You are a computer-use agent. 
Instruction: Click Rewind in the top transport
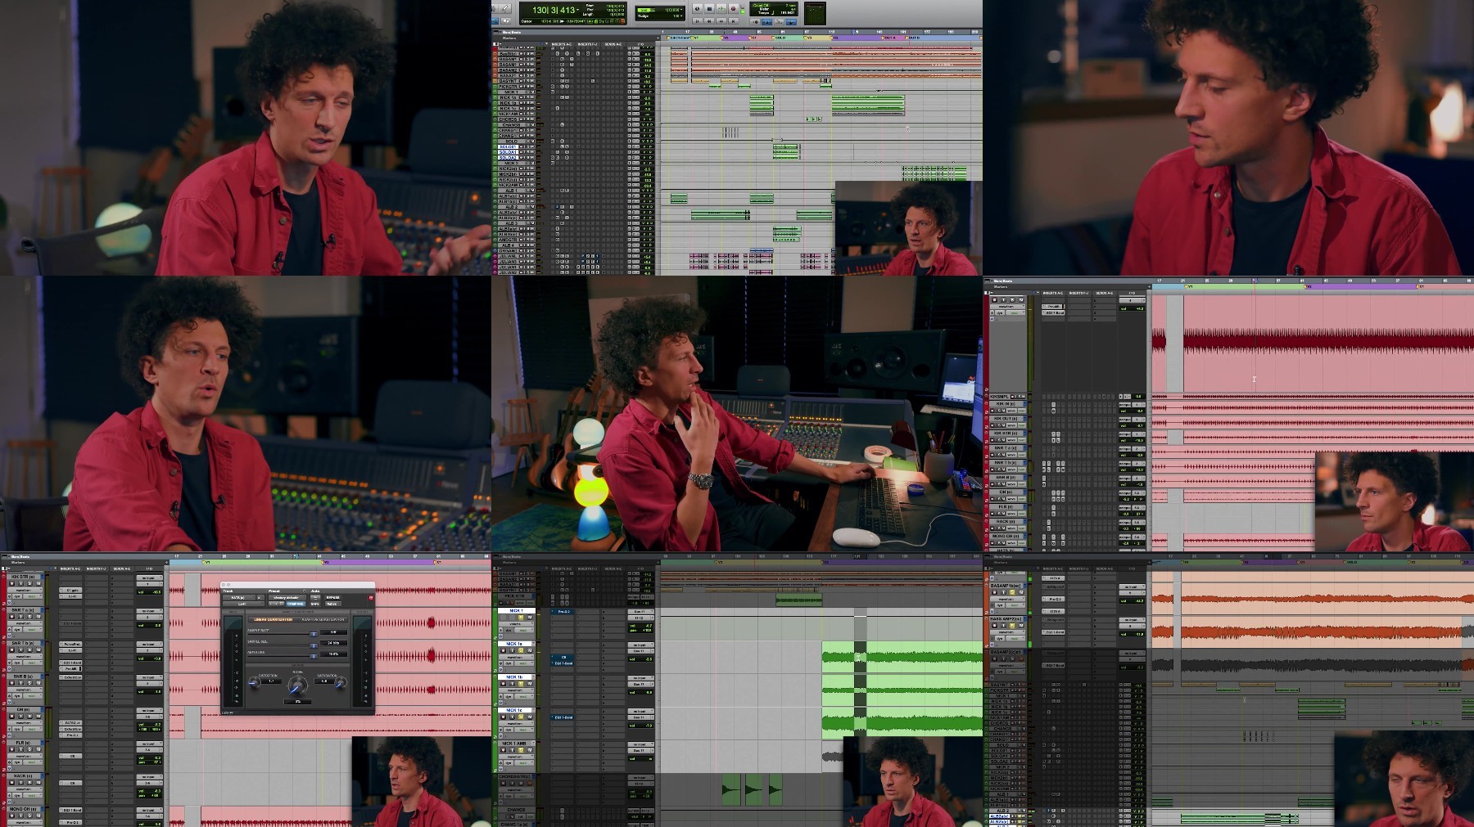[709, 21]
